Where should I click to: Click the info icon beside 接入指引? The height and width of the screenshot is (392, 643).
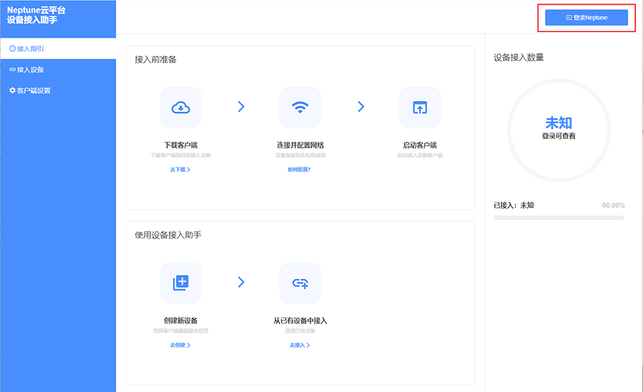(12, 49)
